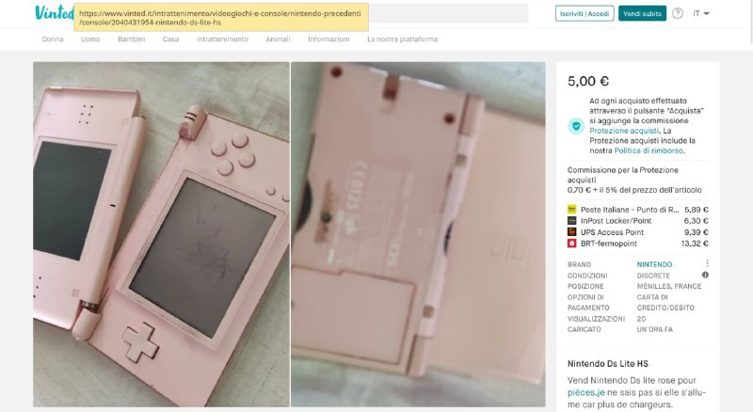Select the Poste Italiane shipping icon
The image size is (753, 412).
[x=571, y=210]
